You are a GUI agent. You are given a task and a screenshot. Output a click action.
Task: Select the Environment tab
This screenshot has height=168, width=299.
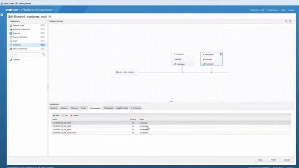(x=95, y=108)
